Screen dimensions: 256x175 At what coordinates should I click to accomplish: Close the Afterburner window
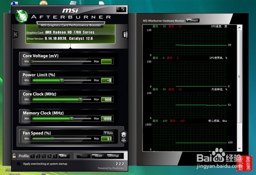click(x=123, y=9)
